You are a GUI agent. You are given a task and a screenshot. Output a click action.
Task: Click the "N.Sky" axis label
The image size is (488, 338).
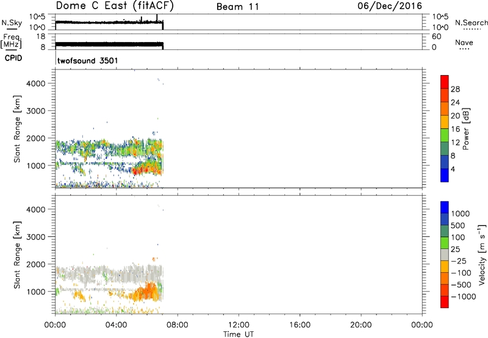[x=12, y=23]
